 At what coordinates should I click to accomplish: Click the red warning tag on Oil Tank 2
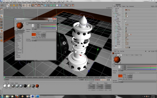coord(131,34)
